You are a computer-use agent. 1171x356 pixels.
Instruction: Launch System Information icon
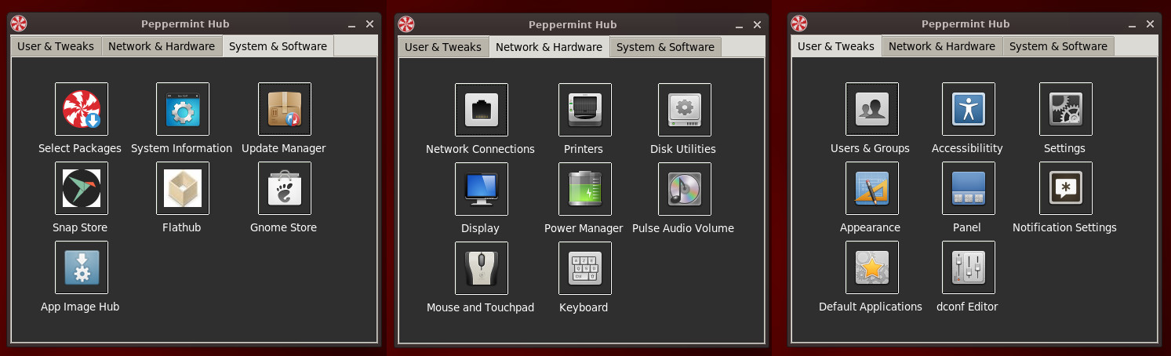click(x=183, y=109)
